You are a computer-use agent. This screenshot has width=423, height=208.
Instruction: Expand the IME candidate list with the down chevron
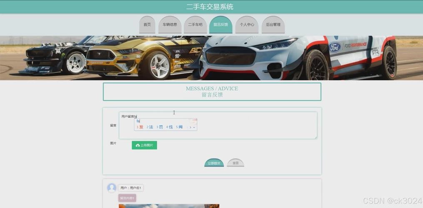tap(194, 127)
